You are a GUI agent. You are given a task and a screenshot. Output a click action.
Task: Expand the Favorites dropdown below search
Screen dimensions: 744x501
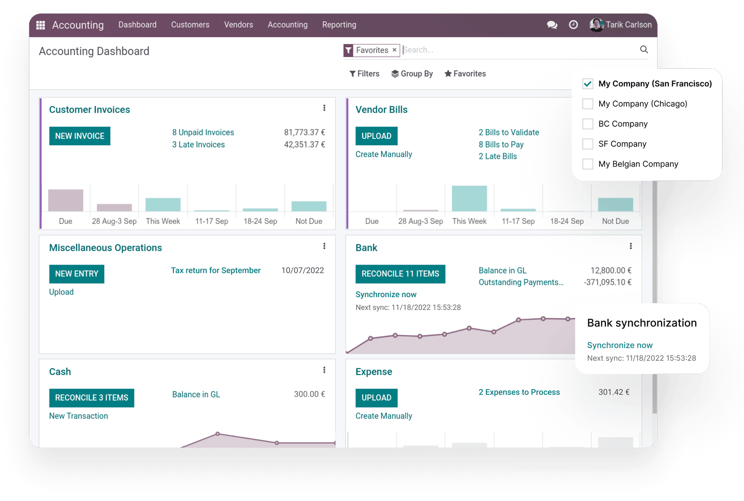(x=465, y=74)
